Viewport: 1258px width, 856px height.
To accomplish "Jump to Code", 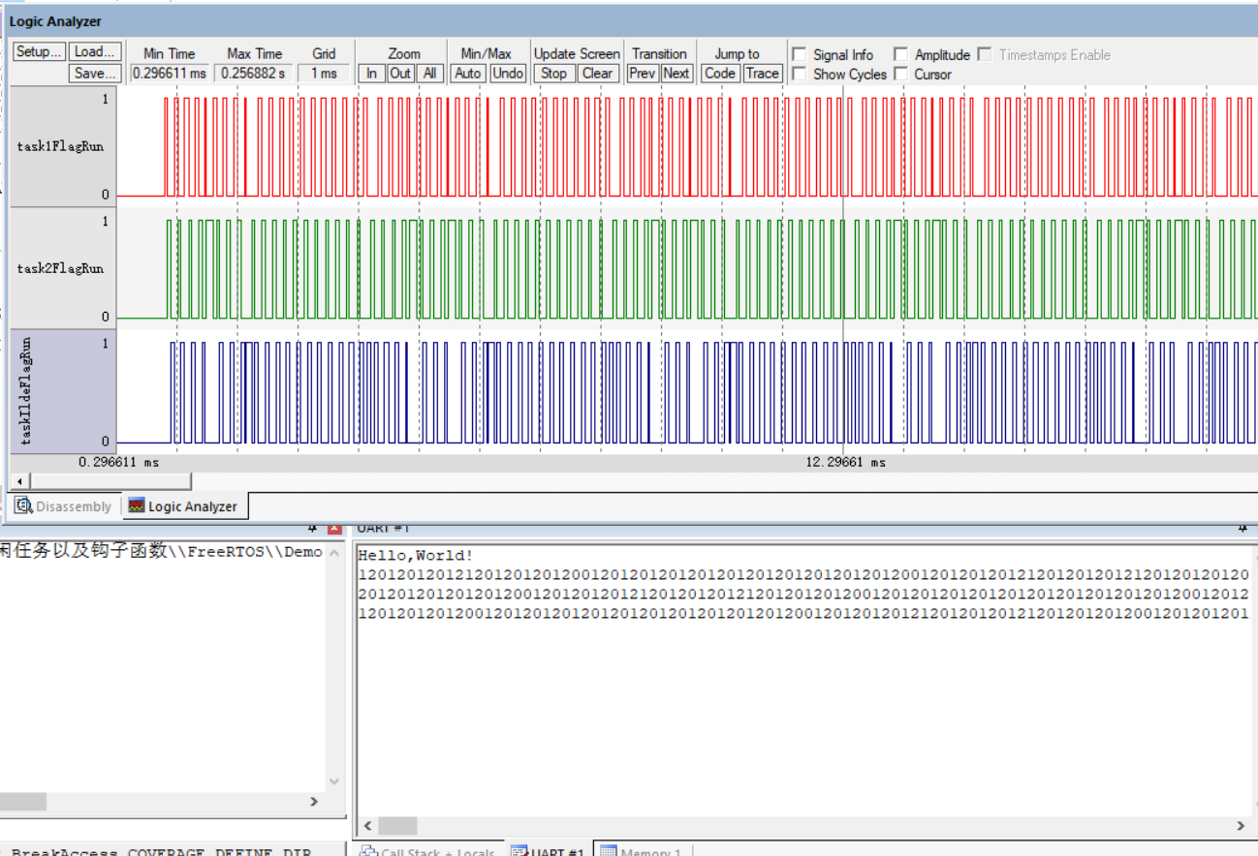I will click(720, 74).
